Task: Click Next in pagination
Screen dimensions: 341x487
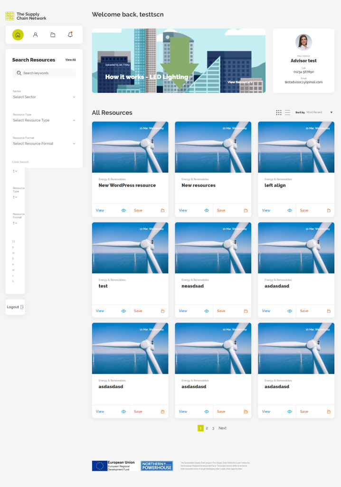Action: 222,428
